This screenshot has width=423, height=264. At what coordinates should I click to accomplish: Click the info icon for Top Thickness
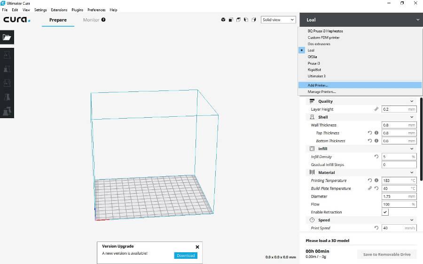click(x=376, y=133)
